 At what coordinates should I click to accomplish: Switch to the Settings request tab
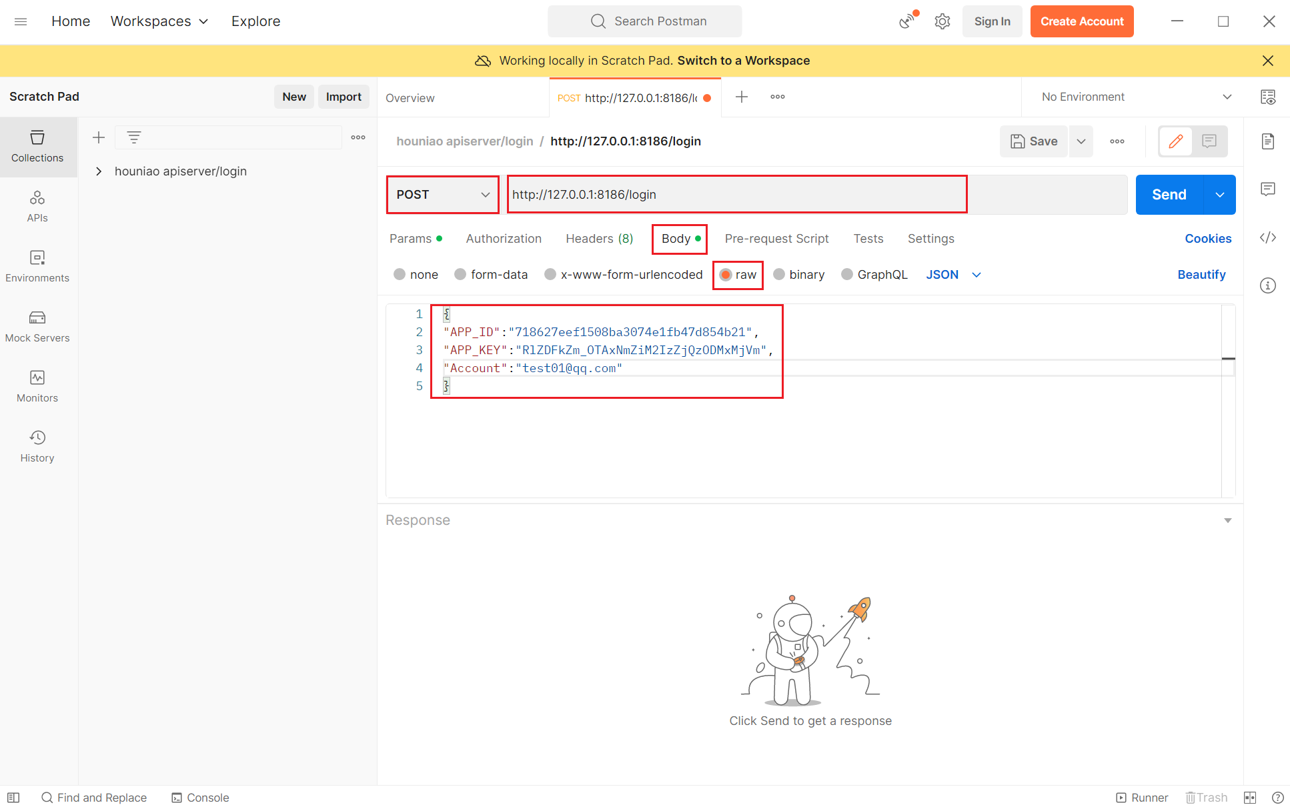930,239
